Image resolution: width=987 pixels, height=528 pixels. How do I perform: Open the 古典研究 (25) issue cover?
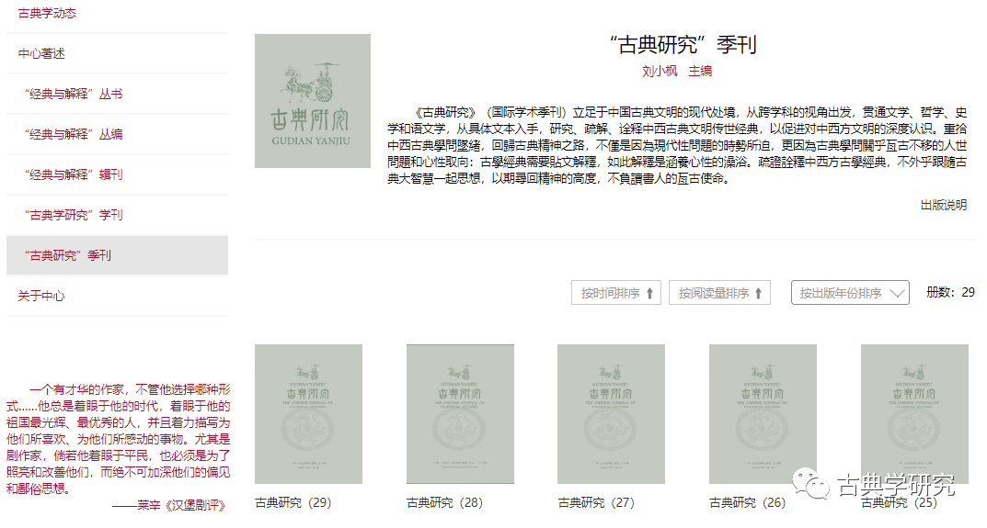click(913, 414)
